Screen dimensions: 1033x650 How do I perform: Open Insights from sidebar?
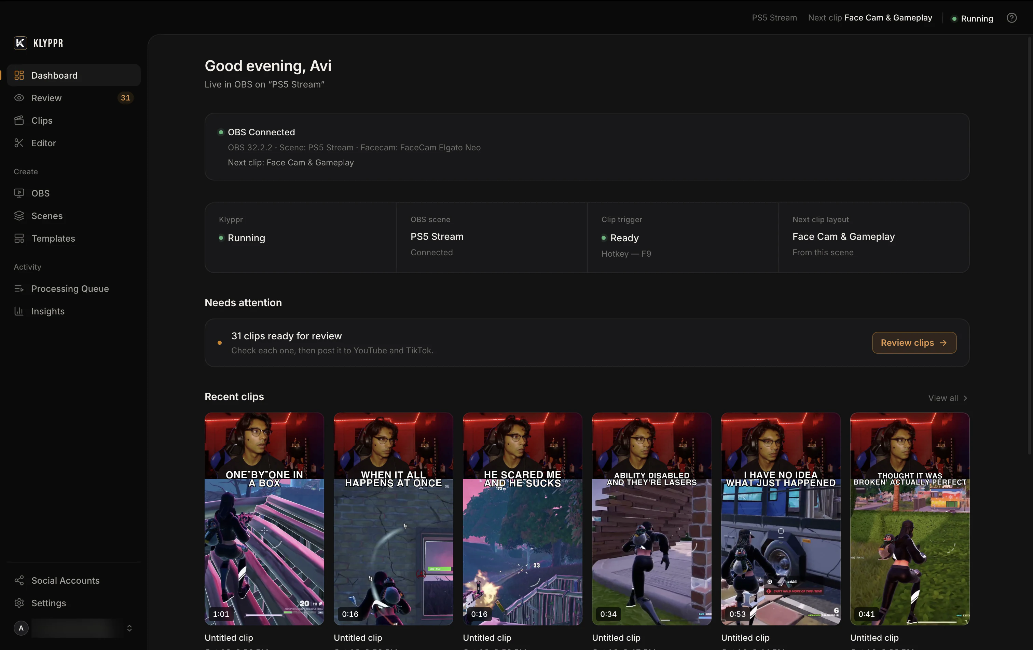73,311
